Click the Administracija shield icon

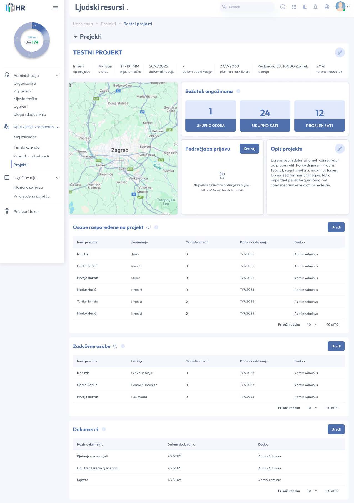pos(7,75)
